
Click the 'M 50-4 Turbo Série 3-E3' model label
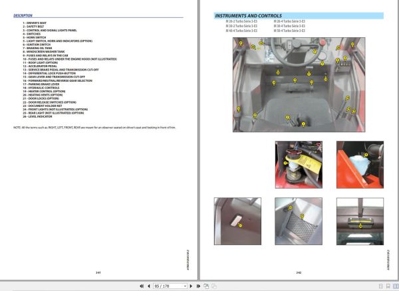(289, 31)
